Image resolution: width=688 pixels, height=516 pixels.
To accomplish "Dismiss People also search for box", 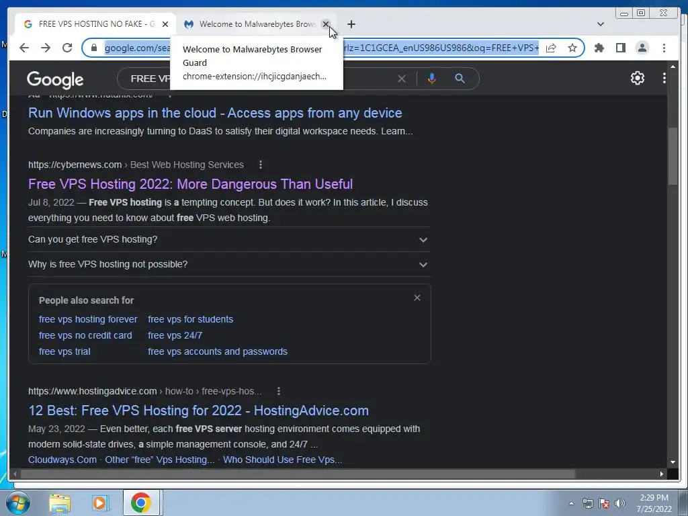I will [x=417, y=298].
